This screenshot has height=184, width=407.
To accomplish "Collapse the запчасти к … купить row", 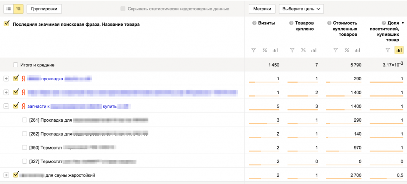I will pos(6,106).
